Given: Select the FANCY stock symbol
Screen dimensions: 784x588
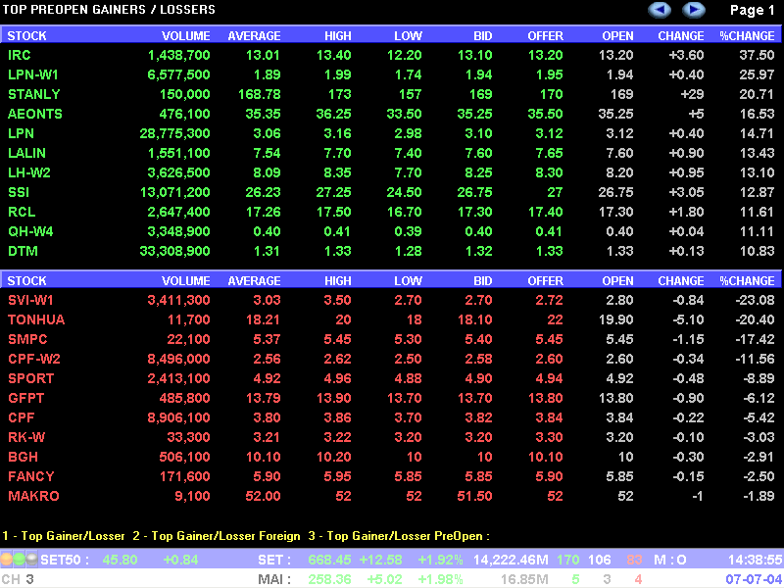Looking at the screenshot, I should [30, 476].
